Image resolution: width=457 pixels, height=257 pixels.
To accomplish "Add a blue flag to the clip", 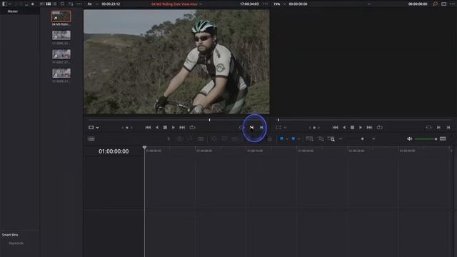I will (x=281, y=138).
